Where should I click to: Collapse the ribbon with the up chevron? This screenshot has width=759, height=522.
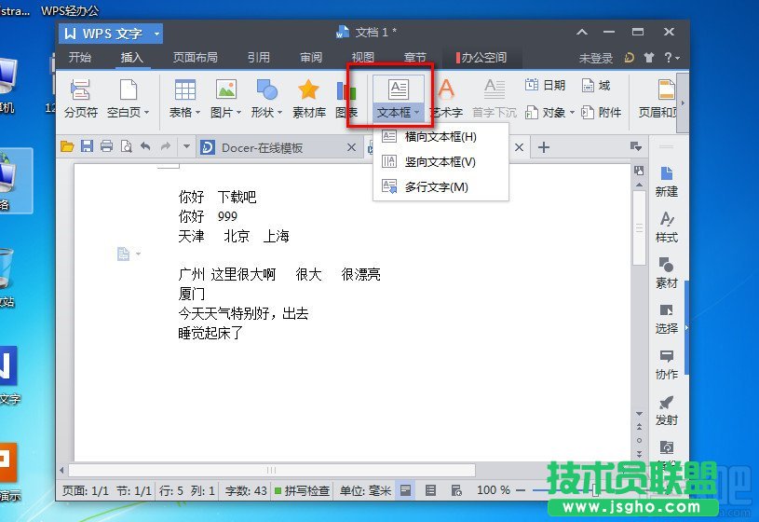click(582, 32)
